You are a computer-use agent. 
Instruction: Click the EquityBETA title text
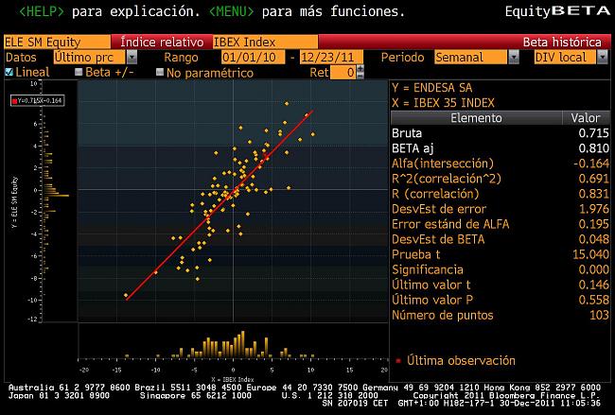coord(557,11)
